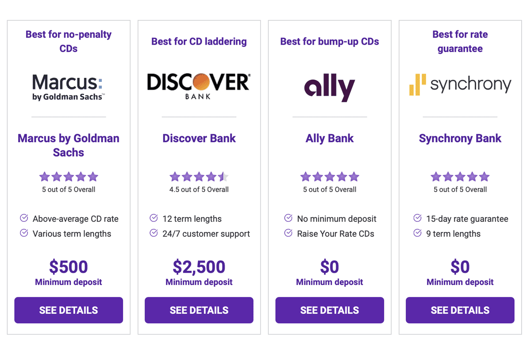
Task: Click the Marcus by Goldman Sachs logo
Action: click(68, 85)
